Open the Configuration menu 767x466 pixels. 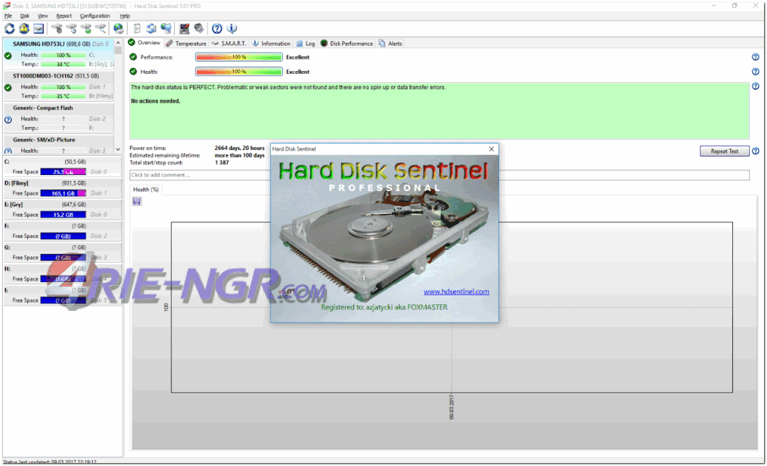[x=95, y=16]
